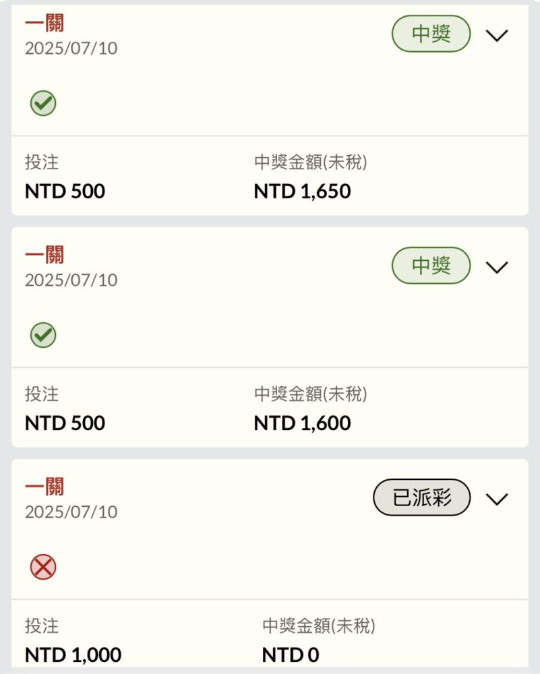Open the second 一關 bet title
The width and height of the screenshot is (540, 674).
[44, 255]
